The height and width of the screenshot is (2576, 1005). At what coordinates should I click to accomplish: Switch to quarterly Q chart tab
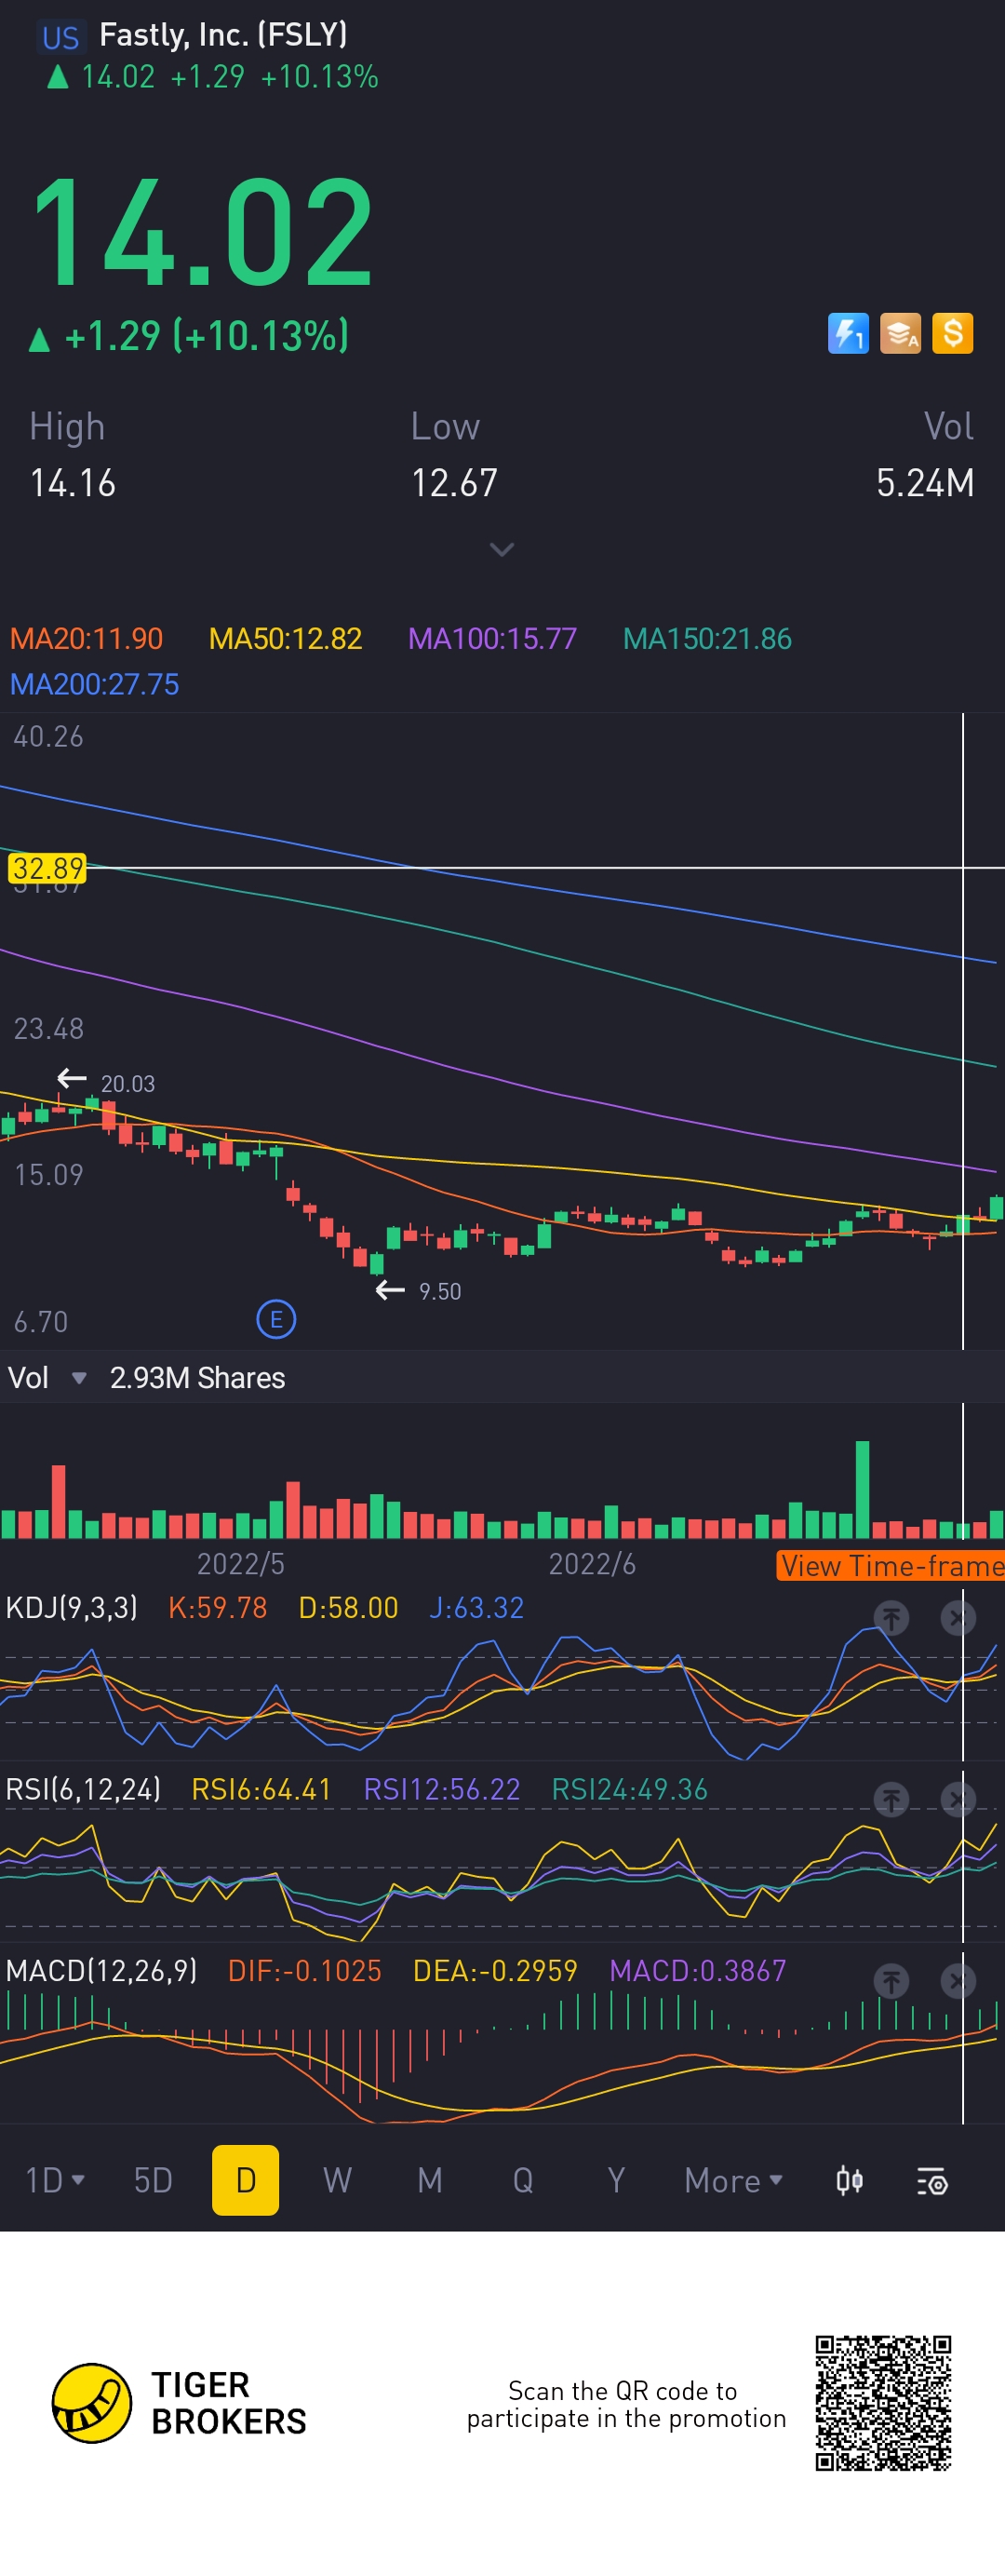click(523, 2180)
